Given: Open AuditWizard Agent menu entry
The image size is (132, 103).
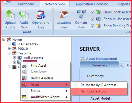Looking at the screenshot, I should coord(46,97).
